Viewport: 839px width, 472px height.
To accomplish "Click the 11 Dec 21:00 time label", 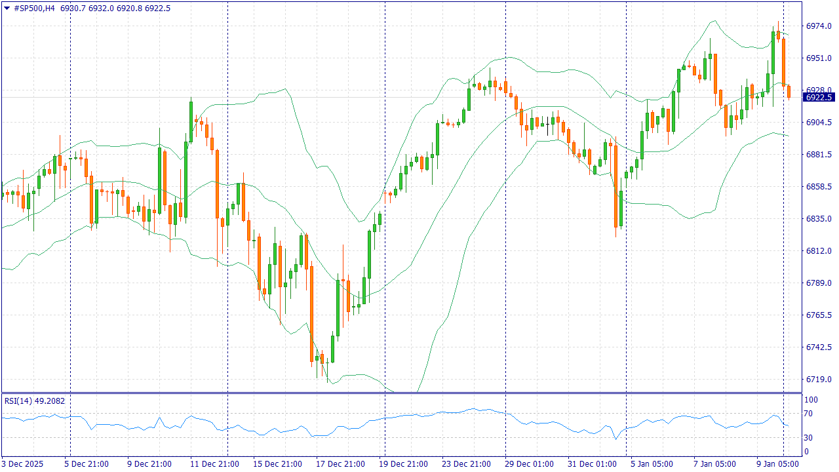I will 213,464.
